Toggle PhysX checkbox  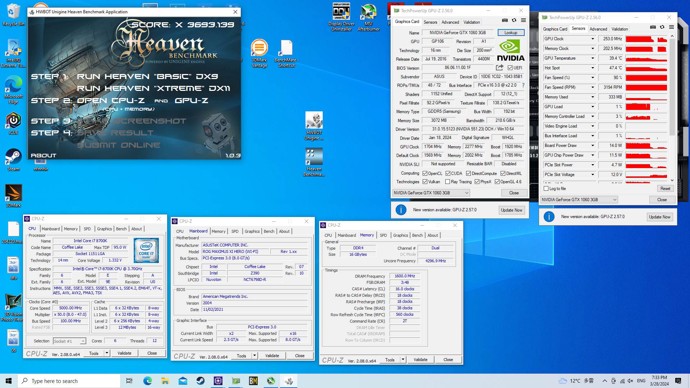pyautogui.click(x=477, y=182)
